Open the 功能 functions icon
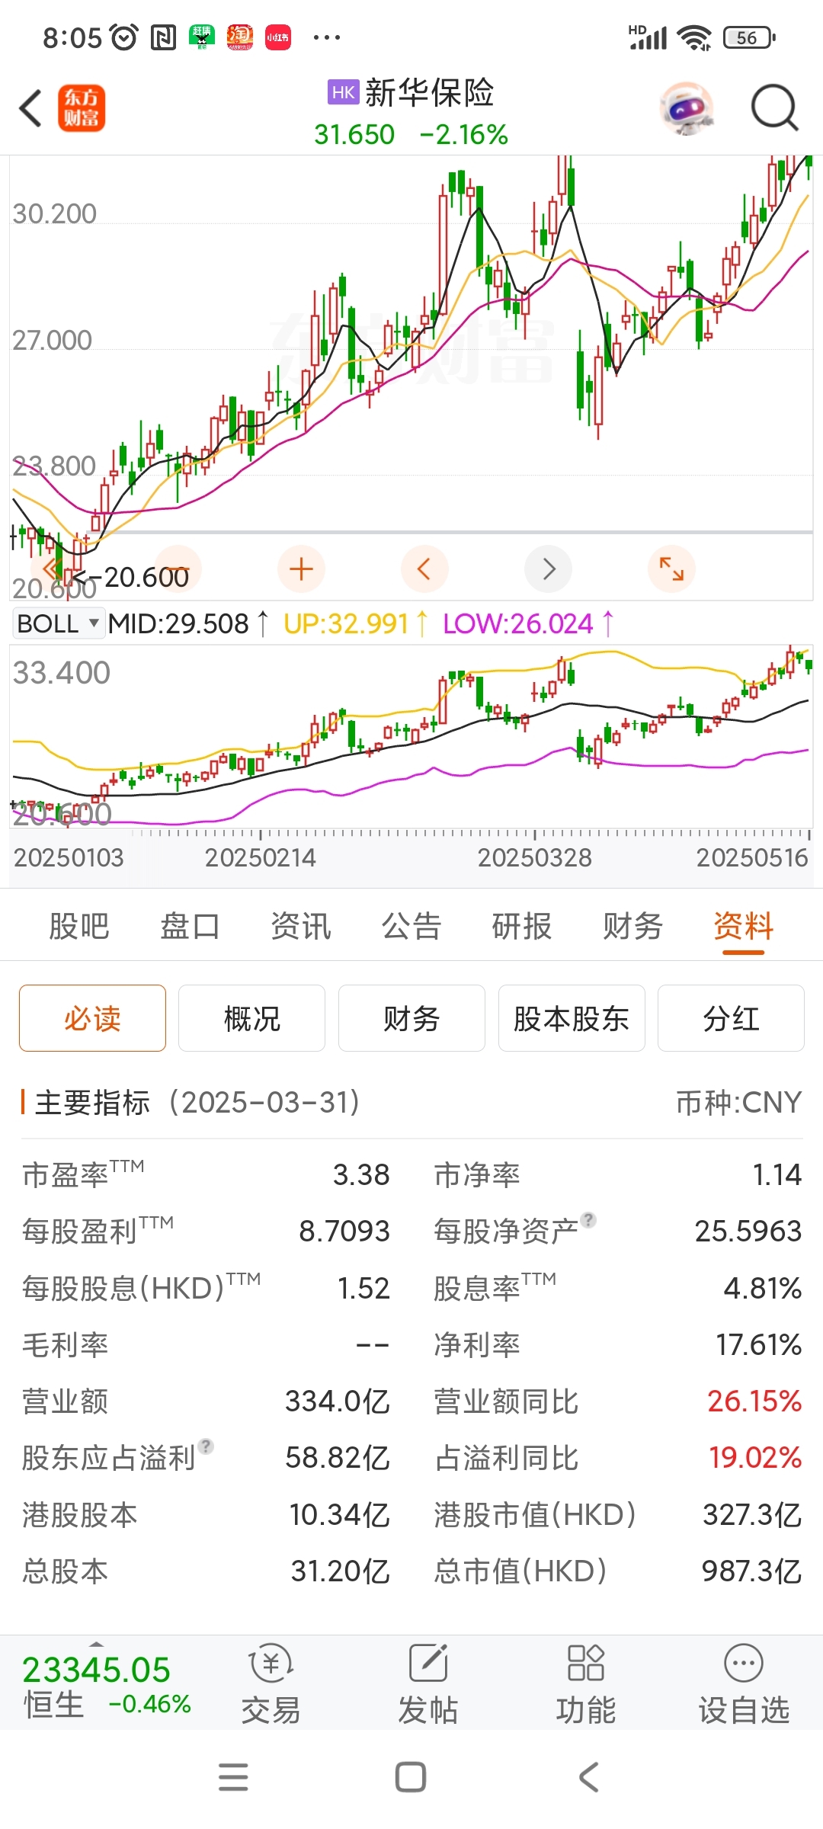This screenshot has height=1829, width=823. click(x=586, y=1684)
